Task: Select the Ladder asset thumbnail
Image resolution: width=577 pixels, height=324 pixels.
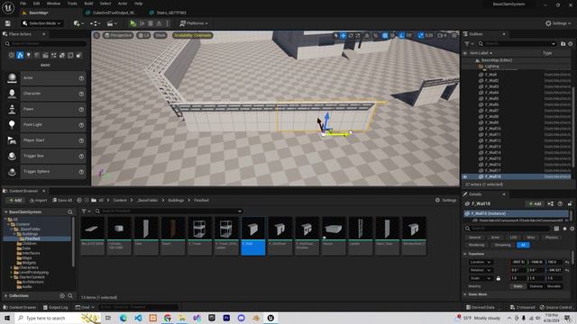Action: [x=361, y=236]
